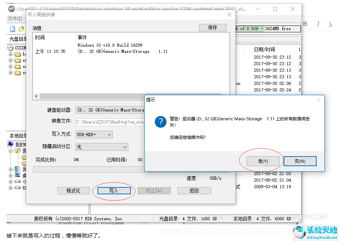
Task: Click the My Computer icon in local tree
Action: point(11,145)
